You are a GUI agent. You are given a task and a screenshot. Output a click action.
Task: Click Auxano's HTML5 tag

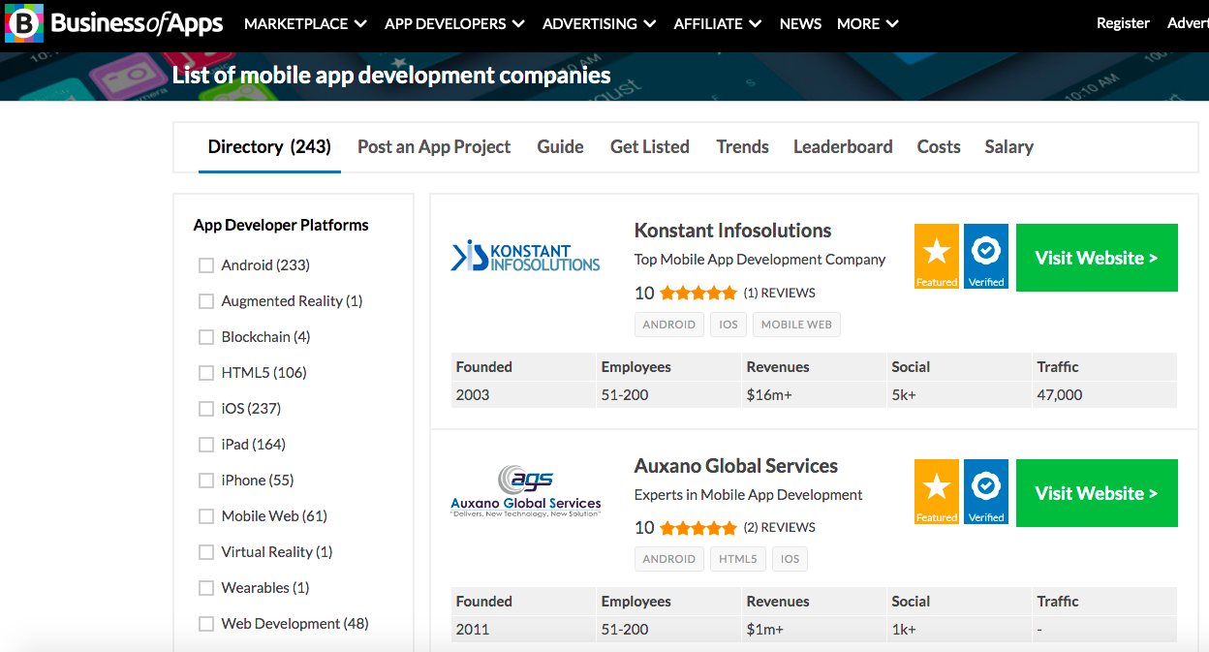coord(737,559)
